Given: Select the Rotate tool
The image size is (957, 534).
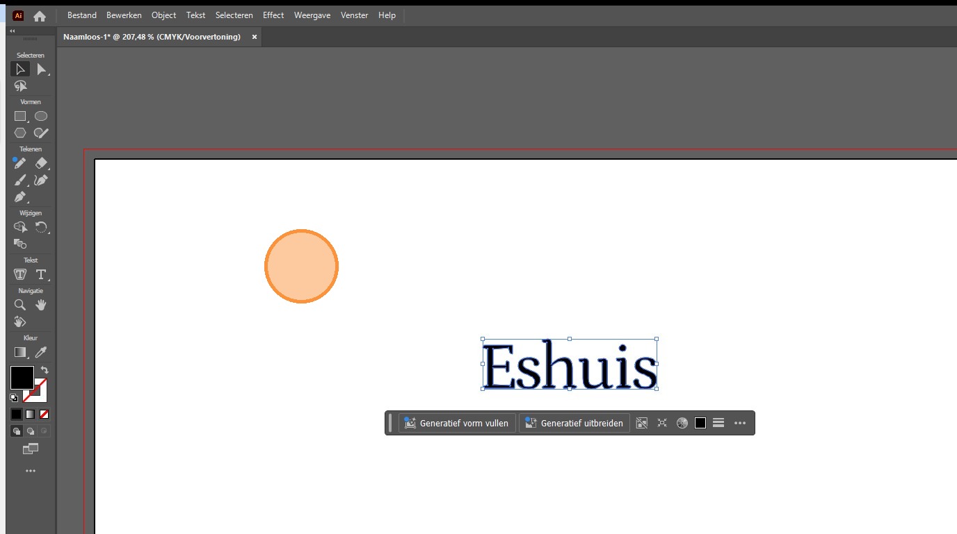Looking at the screenshot, I should pos(41,227).
